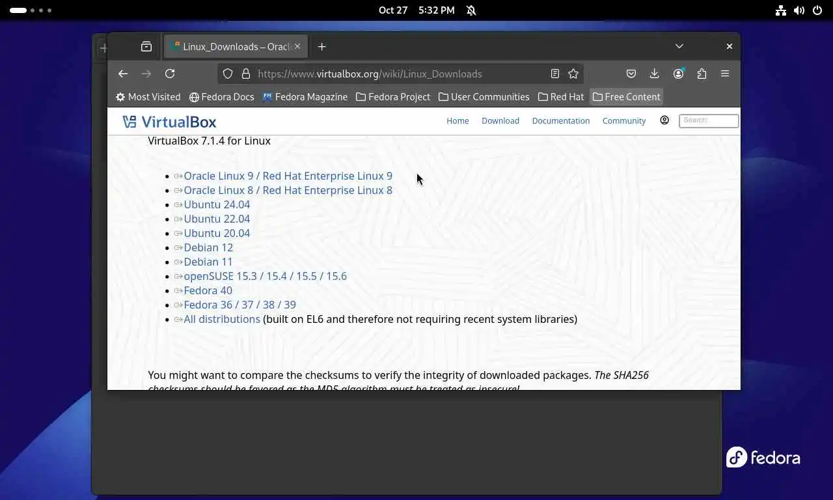Open Firefox View icon in tab strip
Image resolution: width=833 pixels, height=500 pixels.
[146, 46]
